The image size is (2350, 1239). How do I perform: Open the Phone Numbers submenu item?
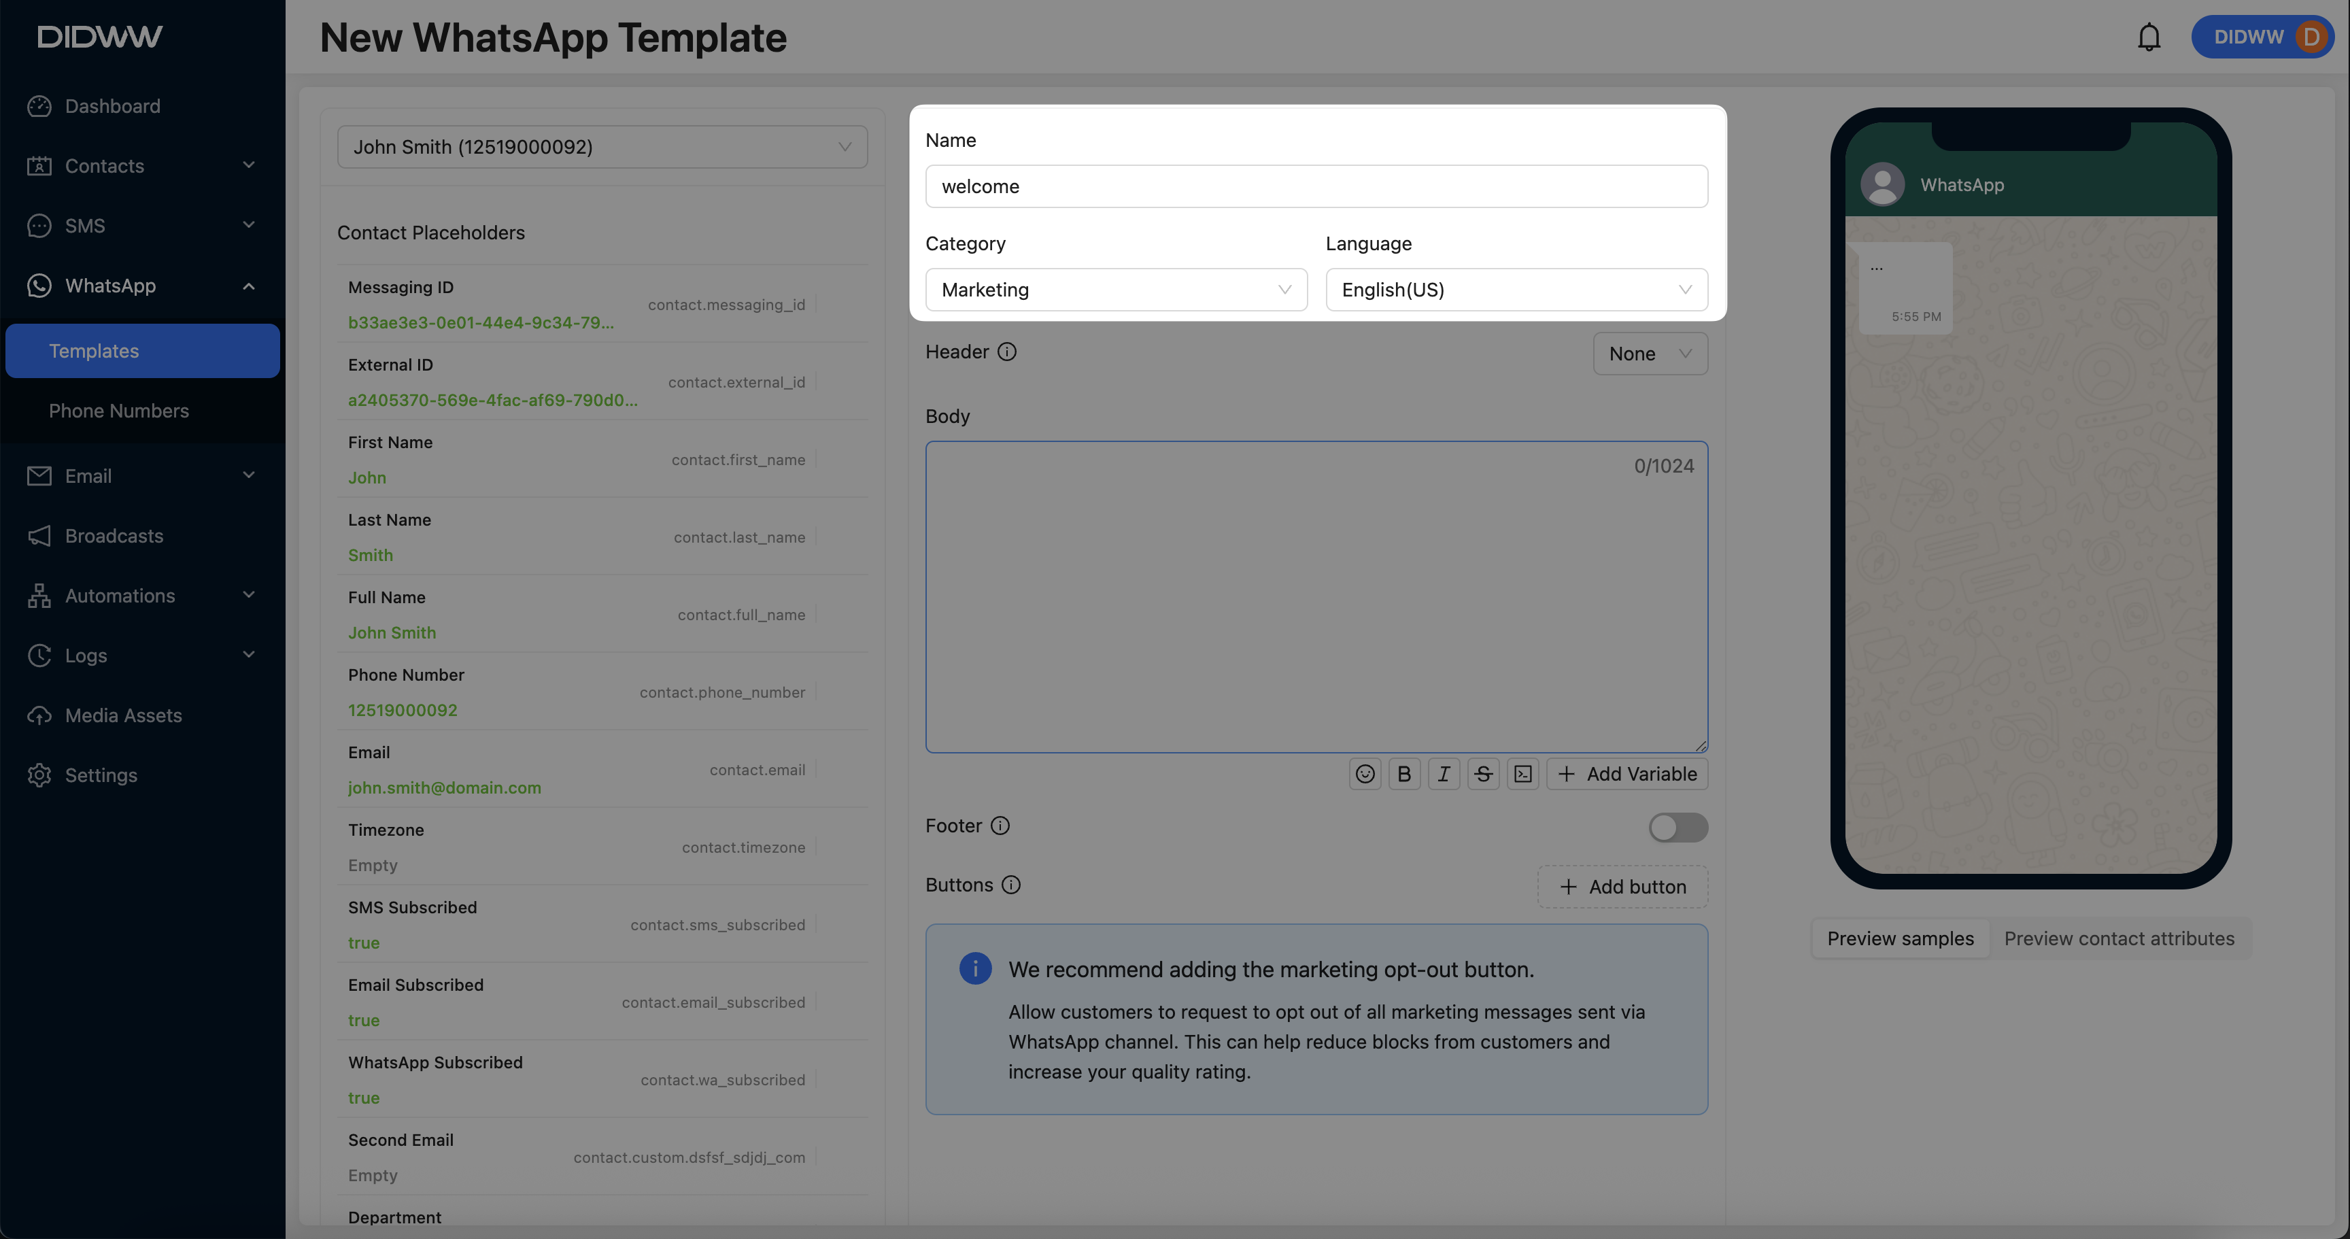(142, 411)
